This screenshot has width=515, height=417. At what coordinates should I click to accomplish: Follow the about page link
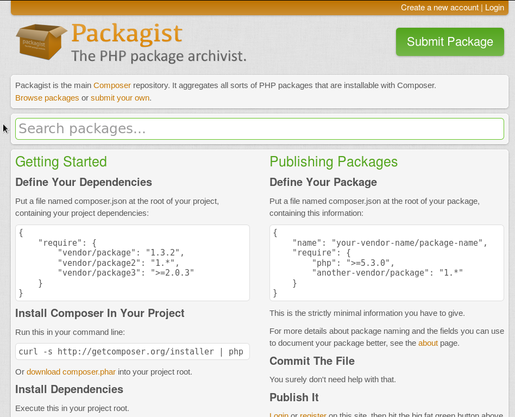tap(428, 343)
